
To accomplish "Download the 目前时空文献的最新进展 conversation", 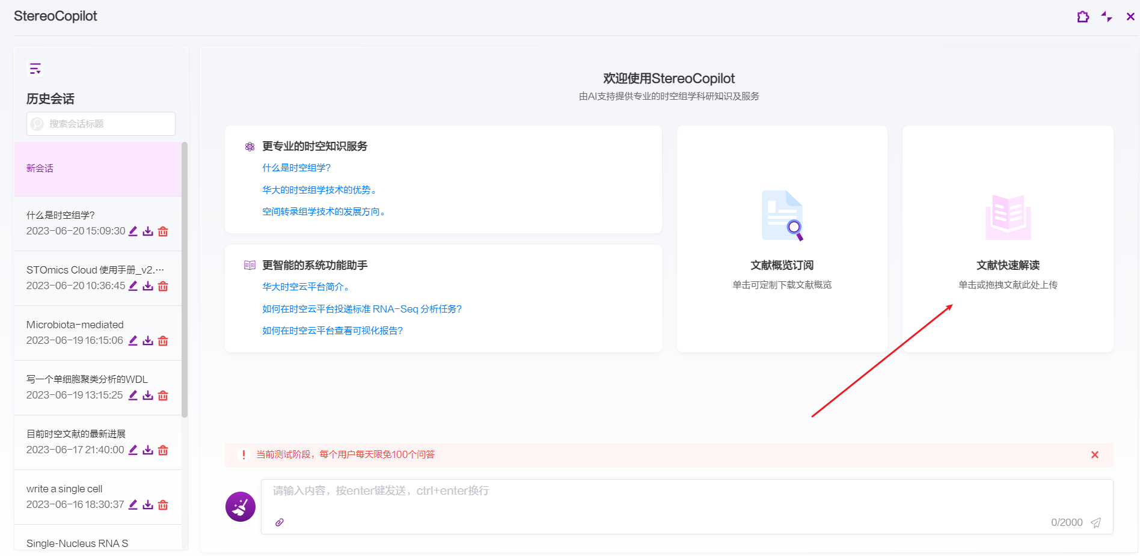I will click(148, 450).
